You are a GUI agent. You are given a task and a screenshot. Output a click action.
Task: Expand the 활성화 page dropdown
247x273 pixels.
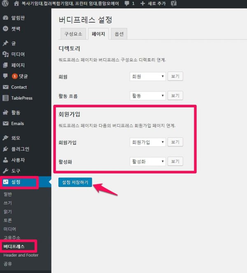[147, 162]
